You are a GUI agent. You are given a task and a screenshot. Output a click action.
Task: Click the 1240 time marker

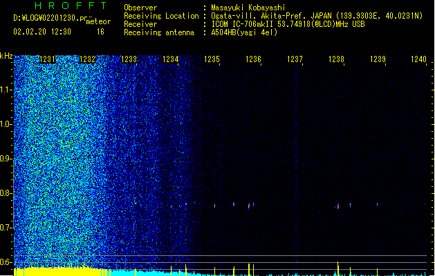[x=418, y=59]
